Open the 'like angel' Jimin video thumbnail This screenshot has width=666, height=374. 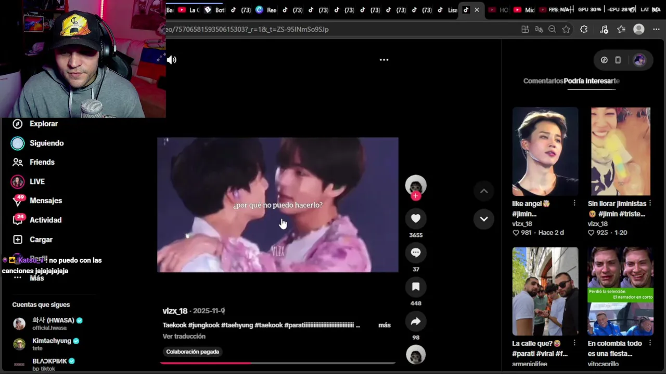pyautogui.click(x=545, y=151)
